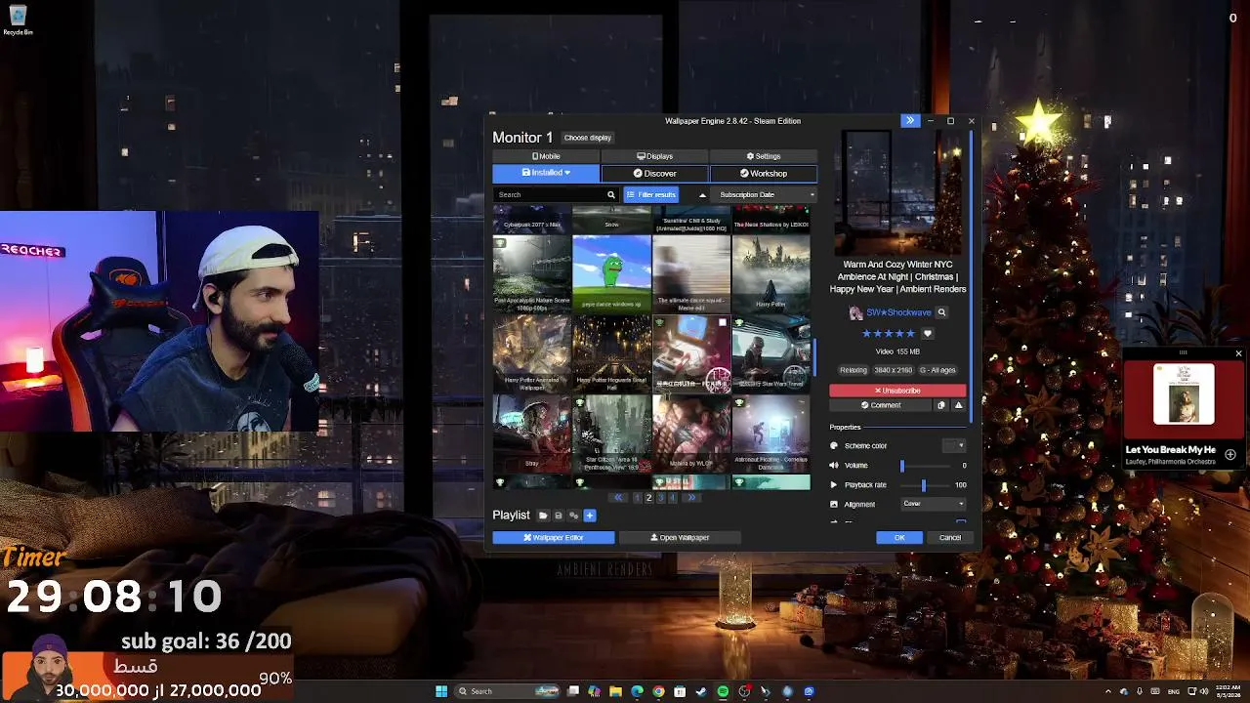
Task: Open author SW★Shockwave's profile link
Action: [898, 312]
